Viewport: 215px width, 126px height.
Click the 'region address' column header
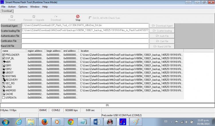pyautogui.click(x=36, y=51)
